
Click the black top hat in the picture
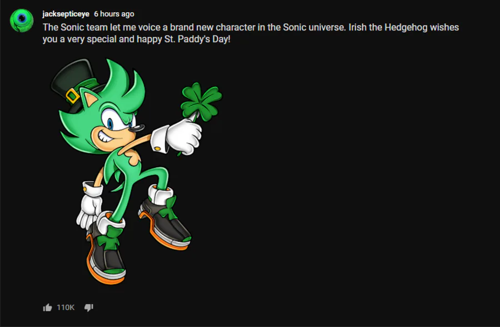click(74, 84)
